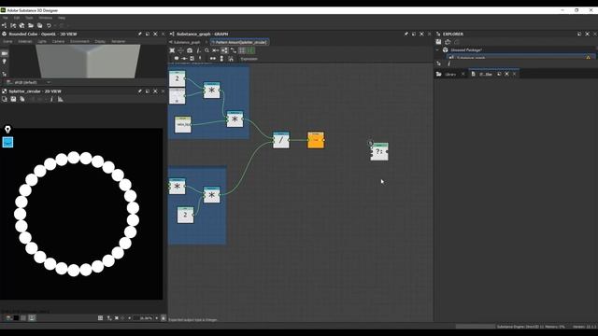598x336 pixels.
Task: Toggle the tiling grid icon in 2D view footer
Action: pos(100,317)
